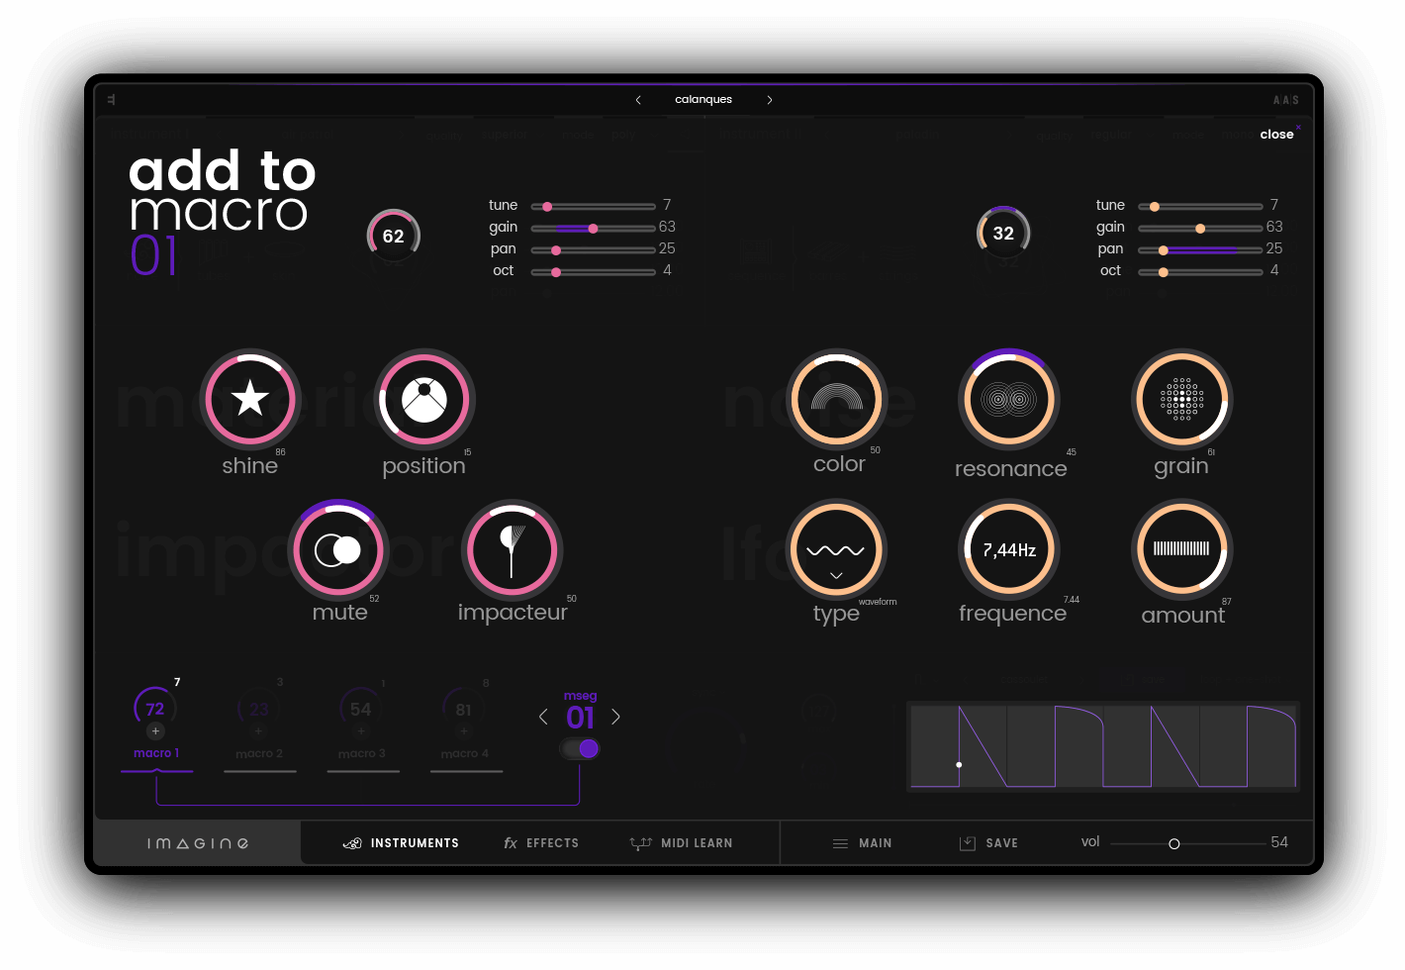Image resolution: width=1405 pixels, height=970 pixels.
Task: Click the Save button
Action: tap(988, 843)
